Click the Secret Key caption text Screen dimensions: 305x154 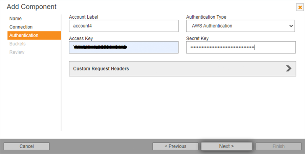pos(197,39)
